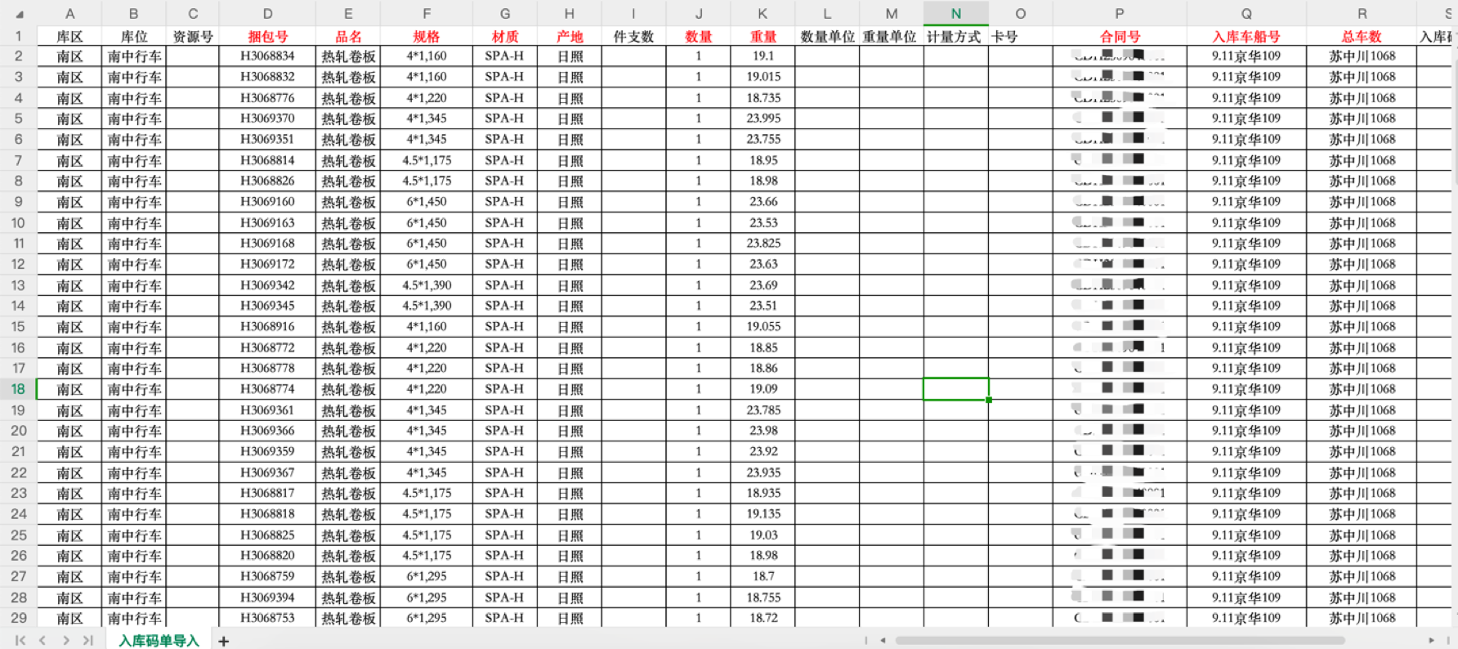The width and height of the screenshot is (1458, 649).
Task: Click the horizontal scrollbar right arrow
Action: click(x=1431, y=640)
